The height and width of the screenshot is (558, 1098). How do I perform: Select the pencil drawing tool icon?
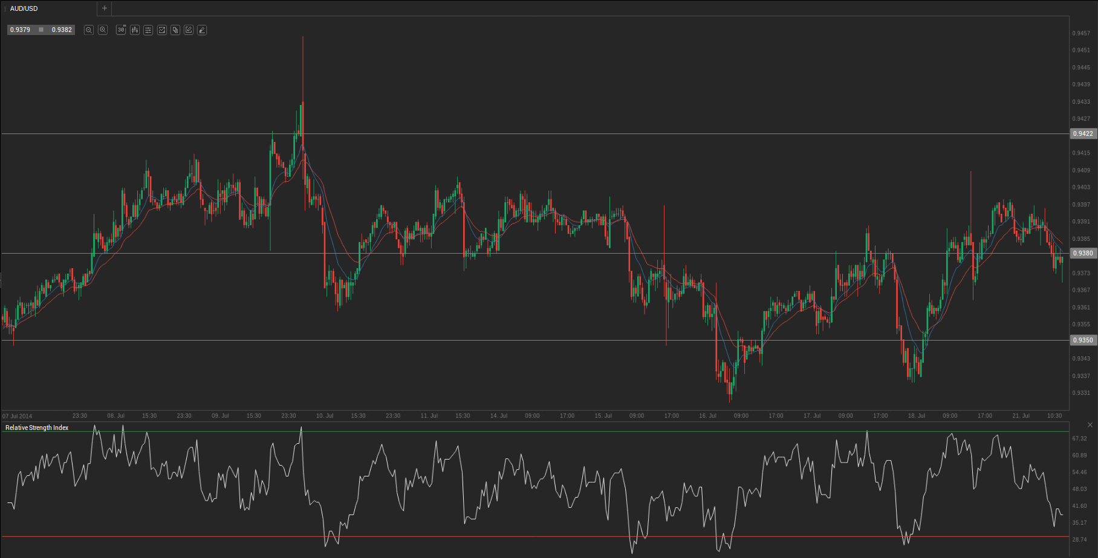click(202, 30)
